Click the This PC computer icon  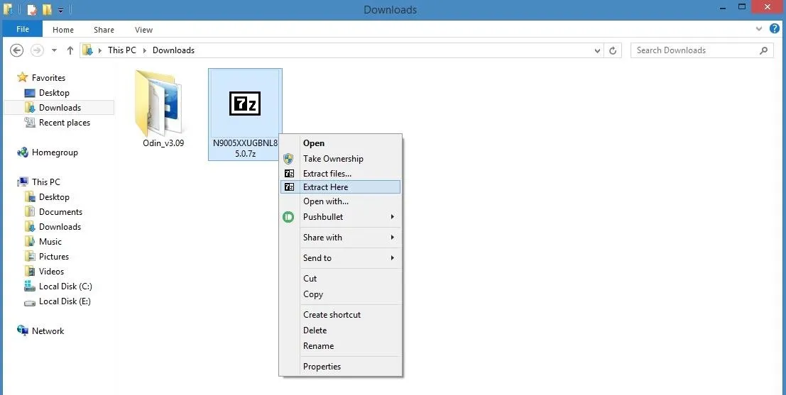pyautogui.click(x=23, y=182)
